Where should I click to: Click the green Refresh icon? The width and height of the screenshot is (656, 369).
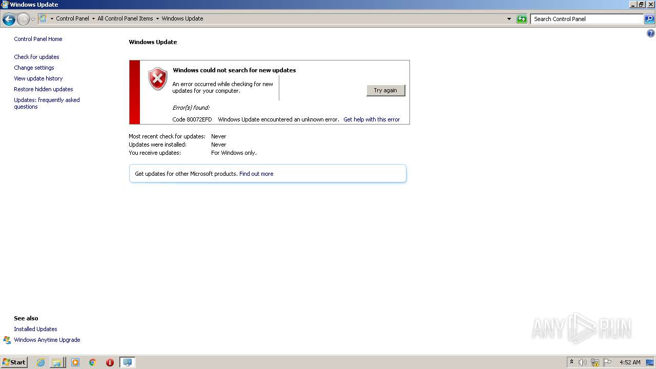[x=522, y=19]
